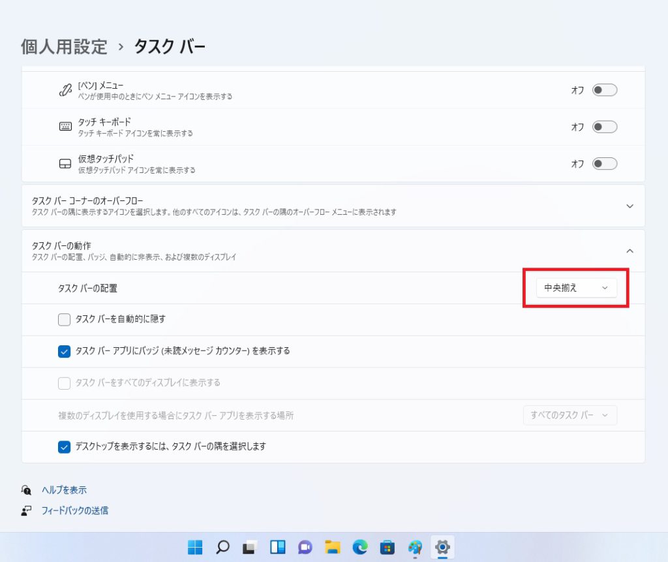The width and height of the screenshot is (668, 562).
Task: Collapse the タスク バーの動作 section
Action: tap(630, 251)
